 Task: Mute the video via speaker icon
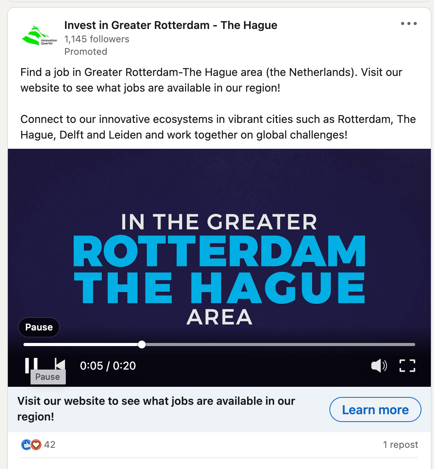pyautogui.click(x=379, y=366)
